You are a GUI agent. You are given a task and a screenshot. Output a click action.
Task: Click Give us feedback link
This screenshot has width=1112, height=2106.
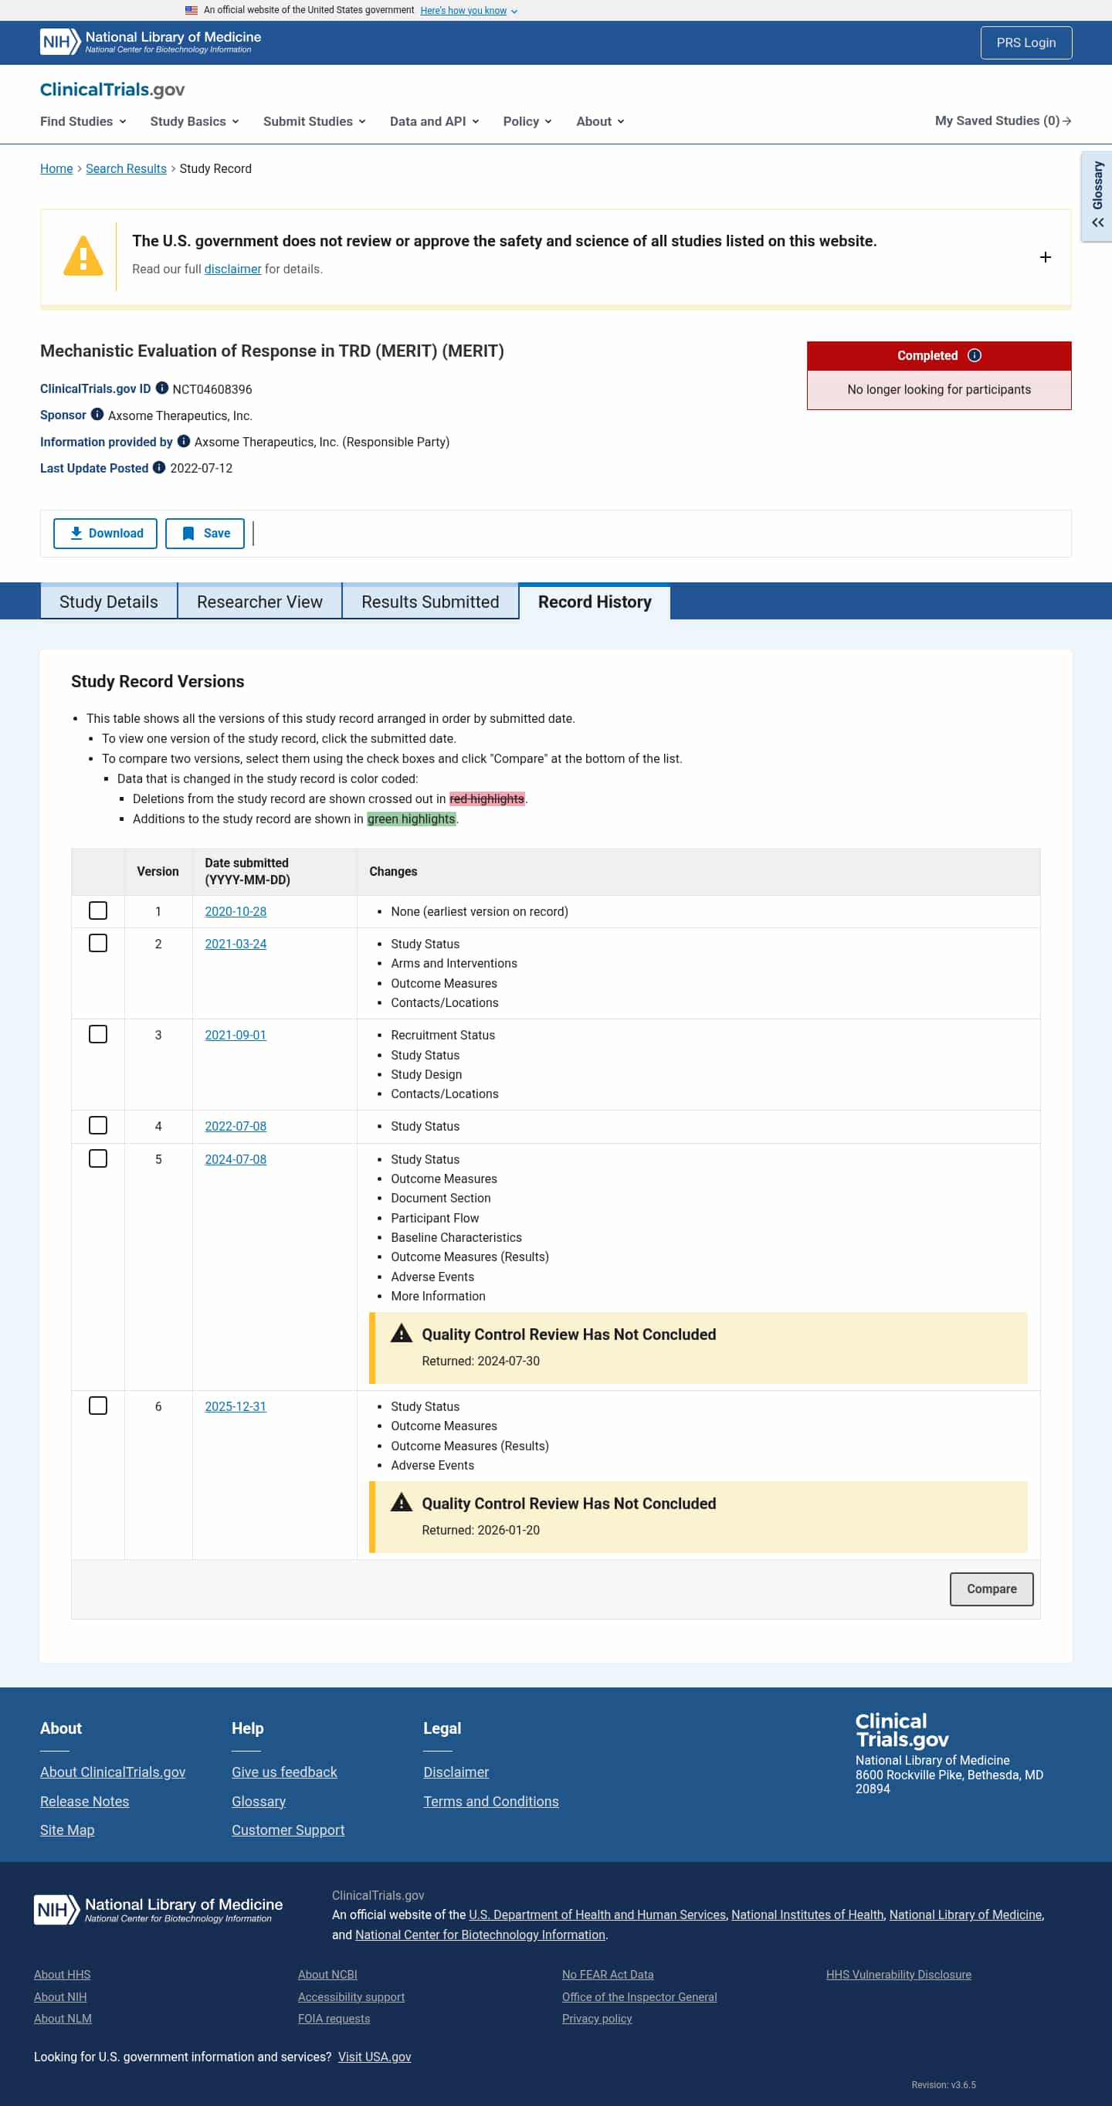pyautogui.click(x=284, y=1772)
